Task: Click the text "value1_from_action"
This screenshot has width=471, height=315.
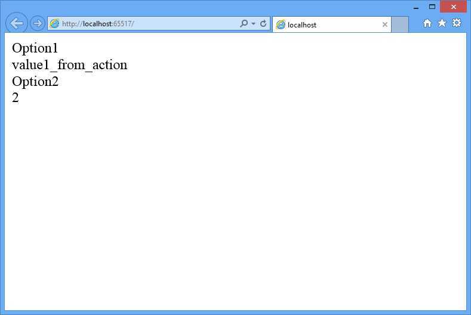Action: (x=70, y=65)
